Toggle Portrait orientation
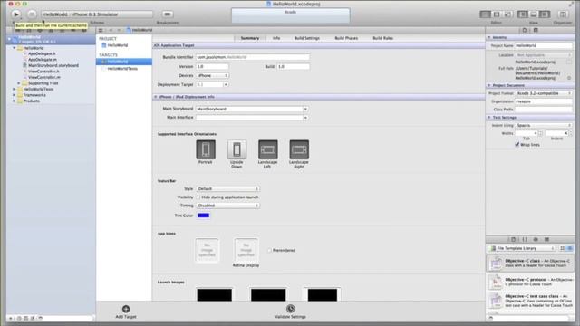The width and height of the screenshot is (580, 326). [206, 149]
